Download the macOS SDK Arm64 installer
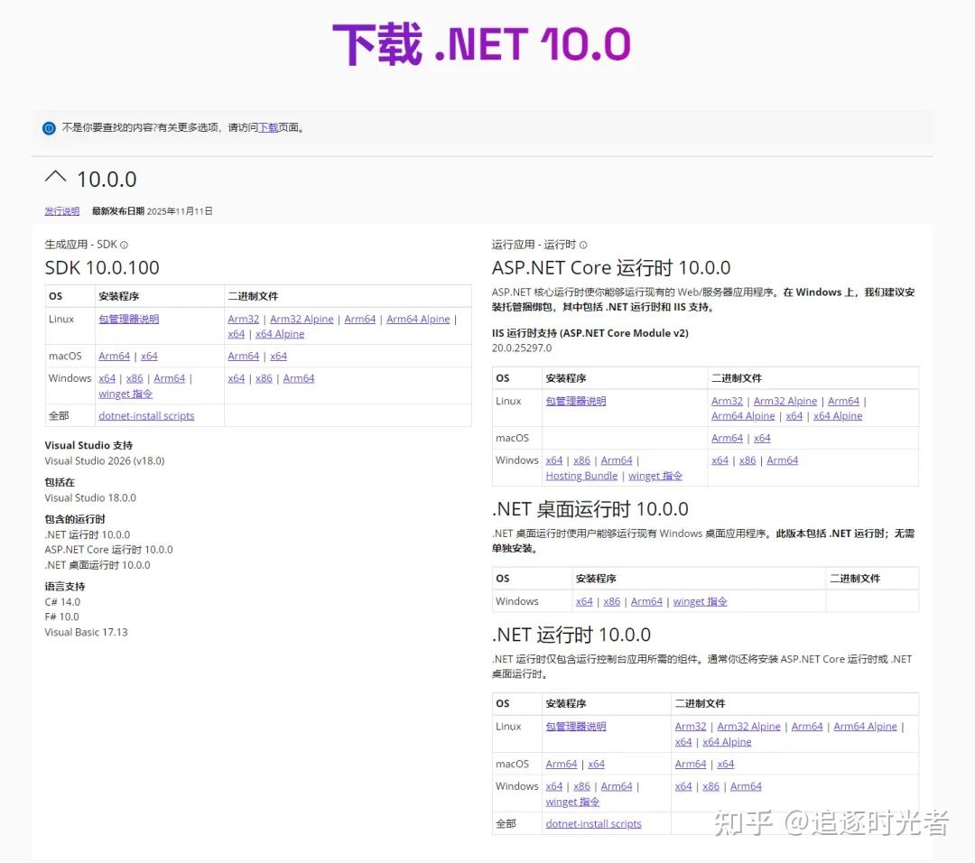The height and width of the screenshot is (863, 975). point(114,356)
